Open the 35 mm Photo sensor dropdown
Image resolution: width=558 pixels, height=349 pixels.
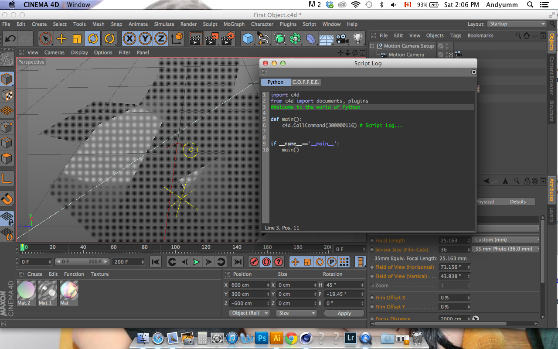(x=507, y=249)
